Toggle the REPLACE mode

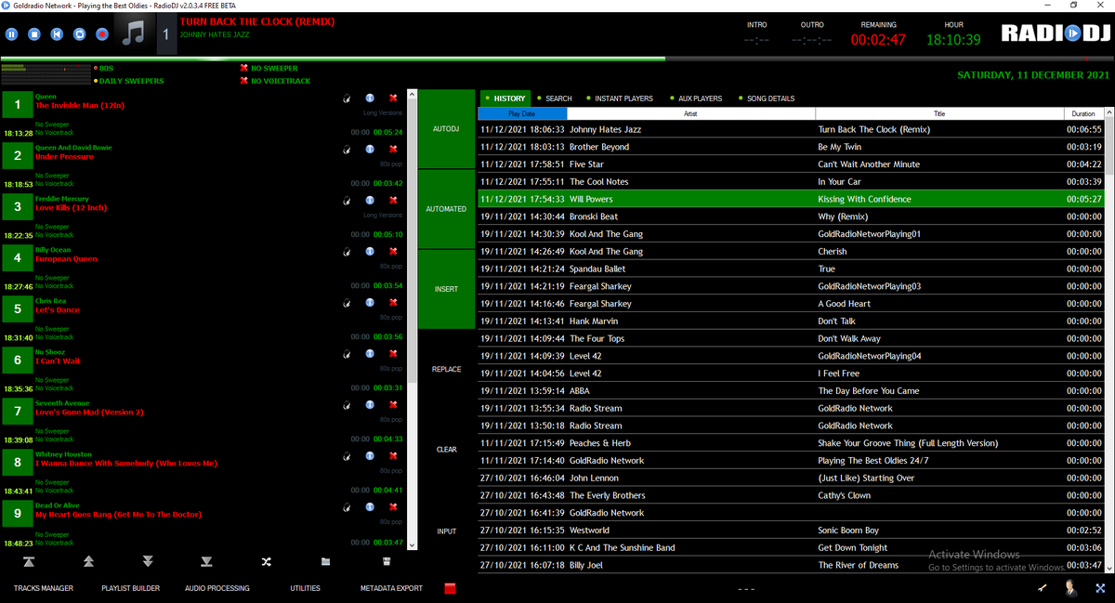446,369
